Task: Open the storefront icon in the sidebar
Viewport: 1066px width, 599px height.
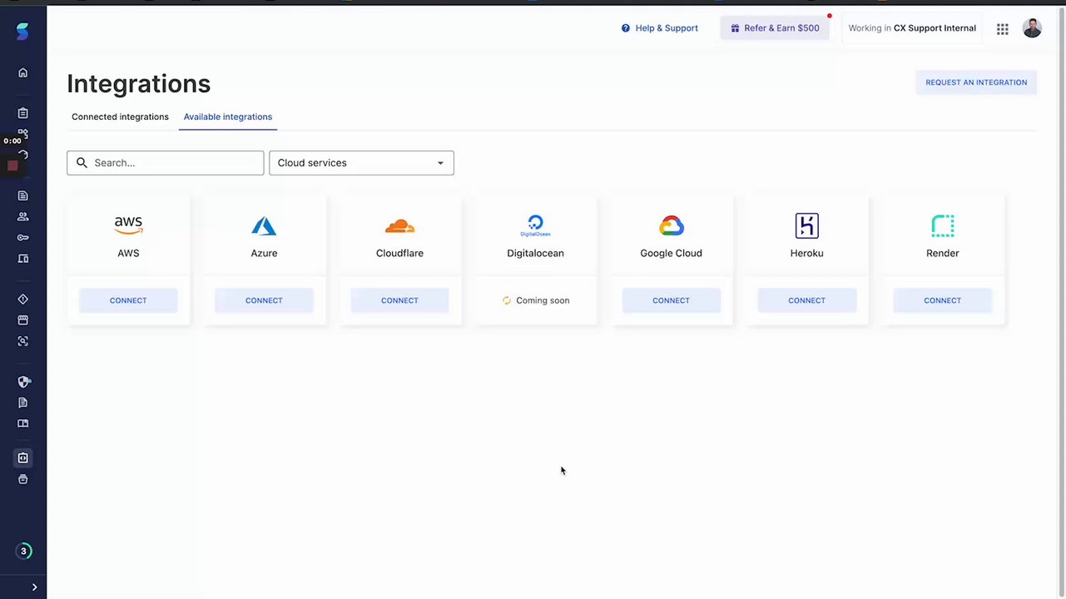Action: (23, 319)
